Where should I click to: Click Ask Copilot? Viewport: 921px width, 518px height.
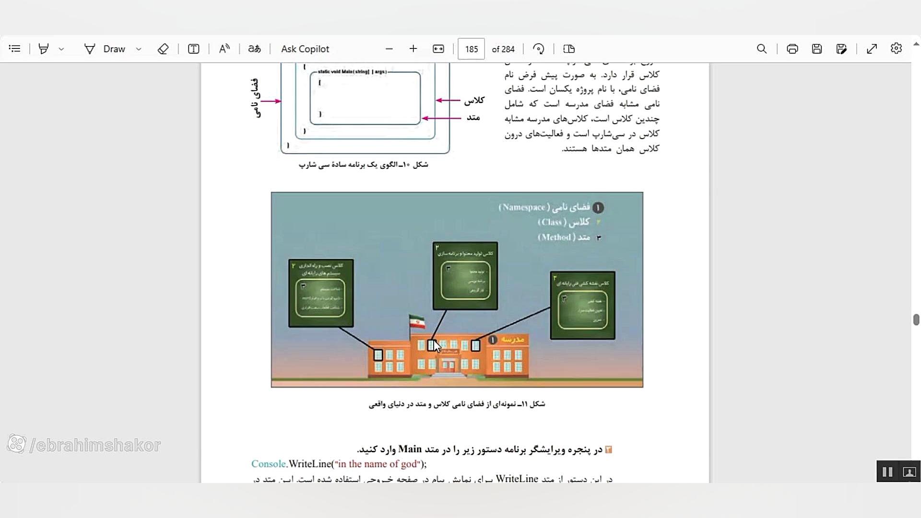[x=305, y=49]
